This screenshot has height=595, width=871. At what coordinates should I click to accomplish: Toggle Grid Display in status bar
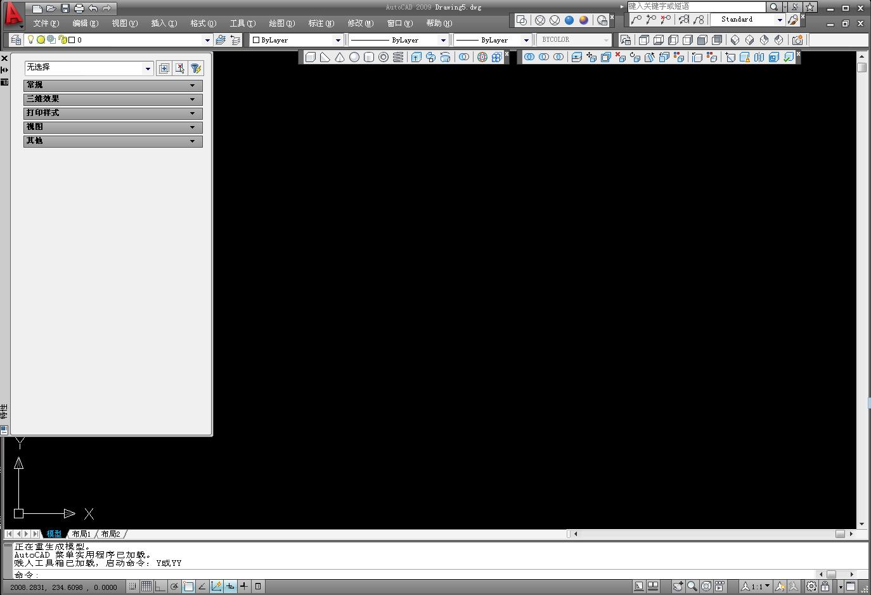click(x=146, y=587)
